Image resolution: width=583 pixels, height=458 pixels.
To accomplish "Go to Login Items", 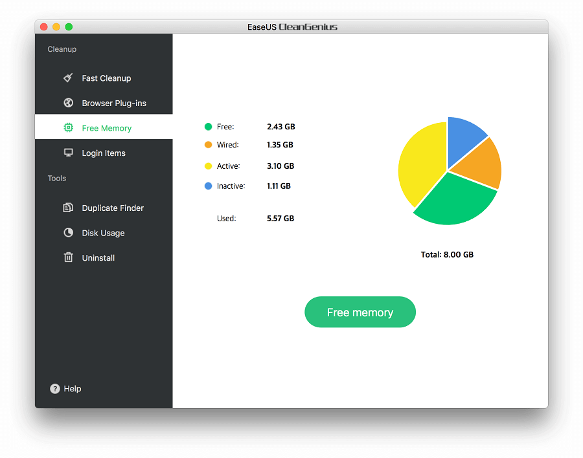I will click(x=104, y=153).
